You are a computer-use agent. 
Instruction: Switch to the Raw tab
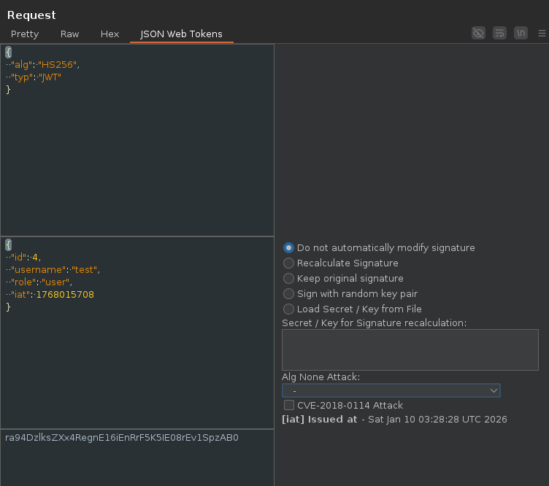click(69, 34)
